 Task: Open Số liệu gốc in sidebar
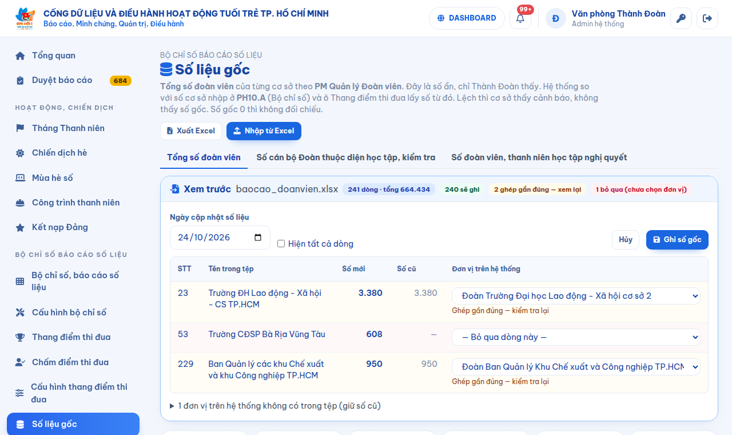pyautogui.click(x=73, y=424)
